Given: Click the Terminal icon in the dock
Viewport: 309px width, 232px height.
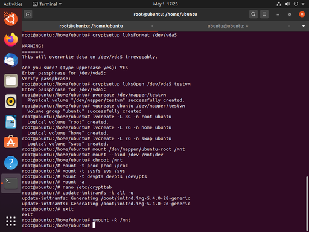Looking at the screenshot, I should pyautogui.click(x=11, y=183).
